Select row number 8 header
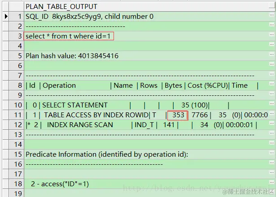This screenshot has height=197, width=276. pyautogui.click(x=16, y=86)
